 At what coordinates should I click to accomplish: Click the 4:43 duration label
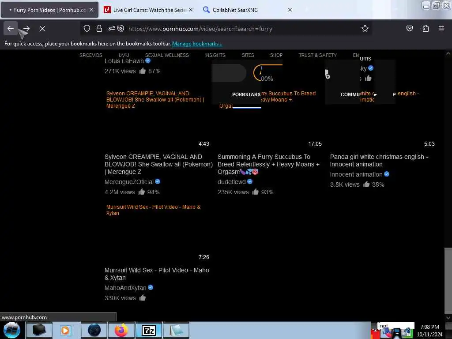[204, 143]
